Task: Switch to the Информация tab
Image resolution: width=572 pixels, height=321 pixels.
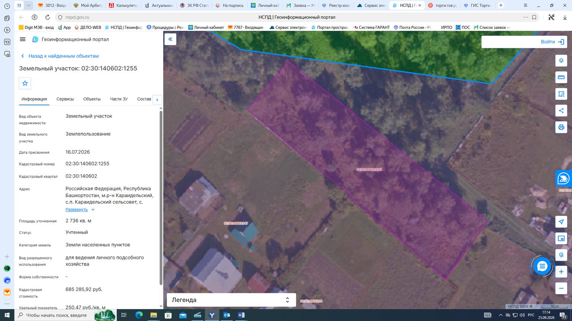Action: click(x=34, y=99)
